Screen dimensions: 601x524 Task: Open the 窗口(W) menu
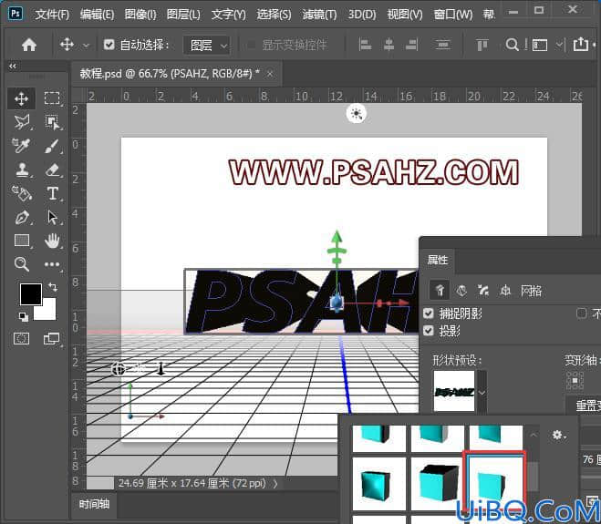click(453, 15)
